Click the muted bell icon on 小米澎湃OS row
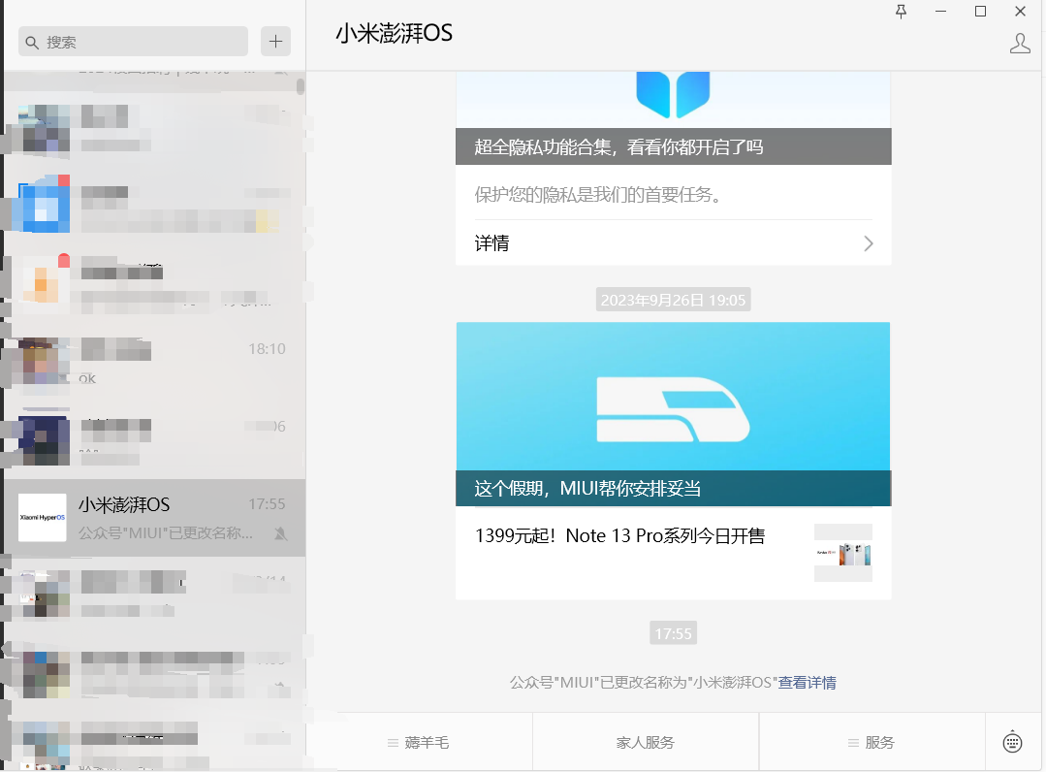This screenshot has width=1046, height=772. pos(281,533)
